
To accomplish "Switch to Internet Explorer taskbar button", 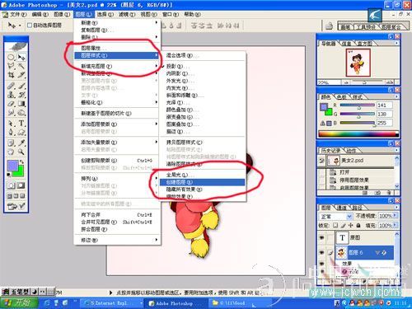I will pos(112,303).
